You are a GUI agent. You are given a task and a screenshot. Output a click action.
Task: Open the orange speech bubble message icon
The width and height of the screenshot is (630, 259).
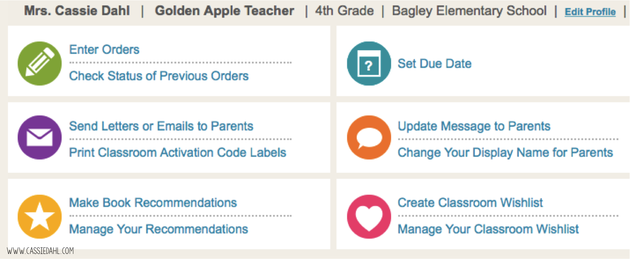(x=369, y=137)
